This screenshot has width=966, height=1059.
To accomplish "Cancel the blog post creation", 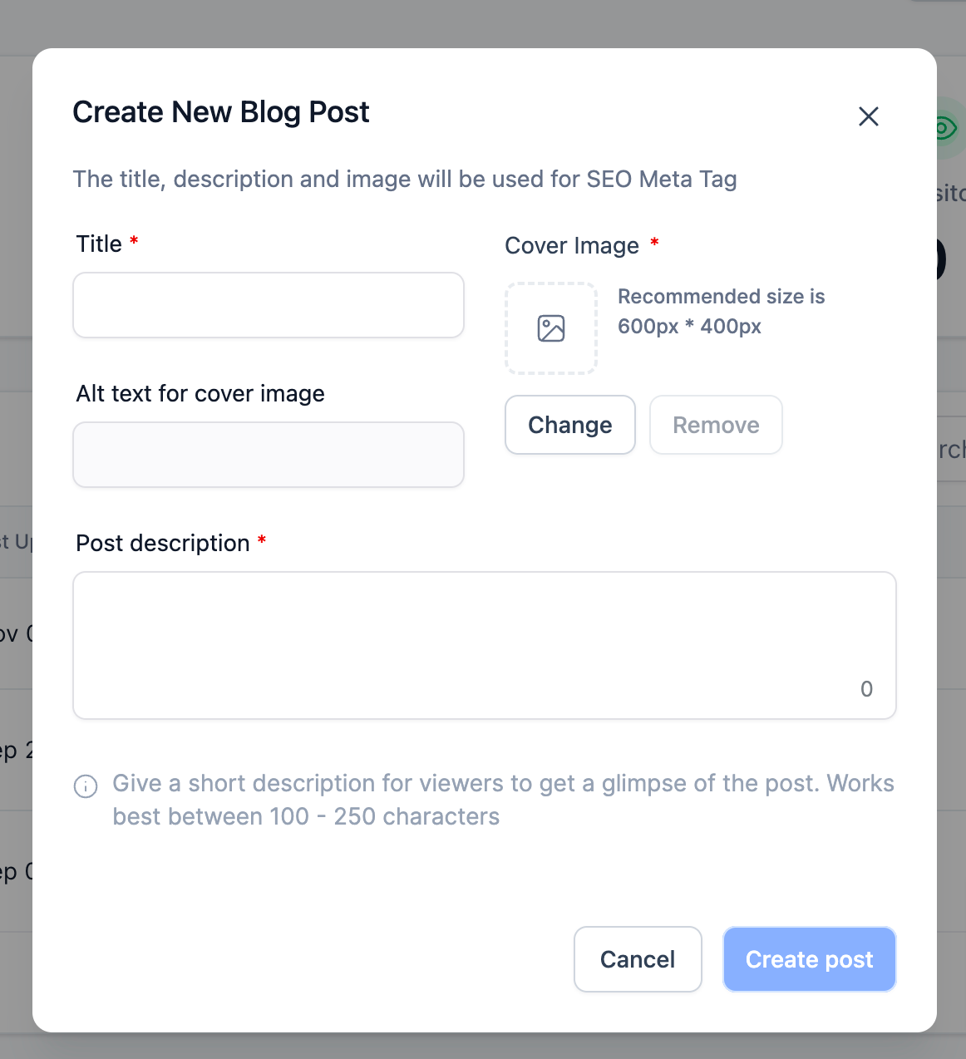I will [x=638, y=959].
